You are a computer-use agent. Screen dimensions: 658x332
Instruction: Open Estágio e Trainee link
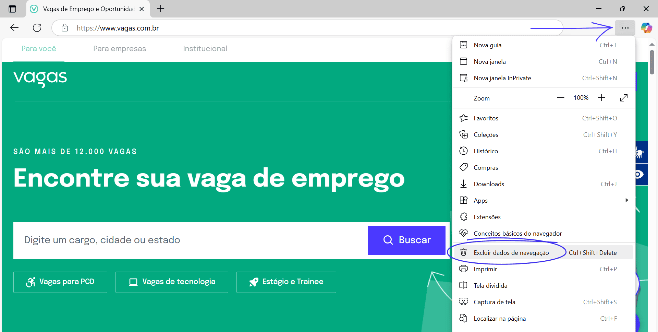click(x=286, y=282)
